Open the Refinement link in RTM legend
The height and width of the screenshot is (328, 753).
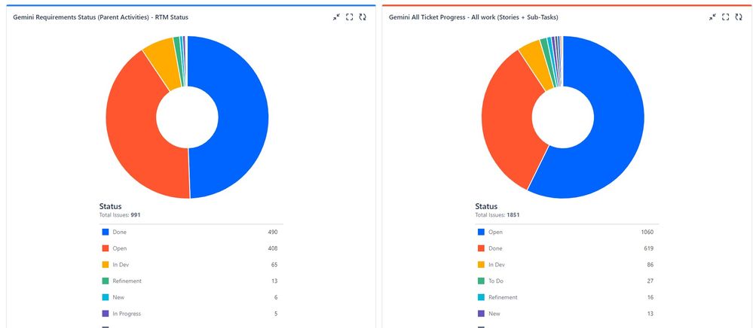pos(127,281)
